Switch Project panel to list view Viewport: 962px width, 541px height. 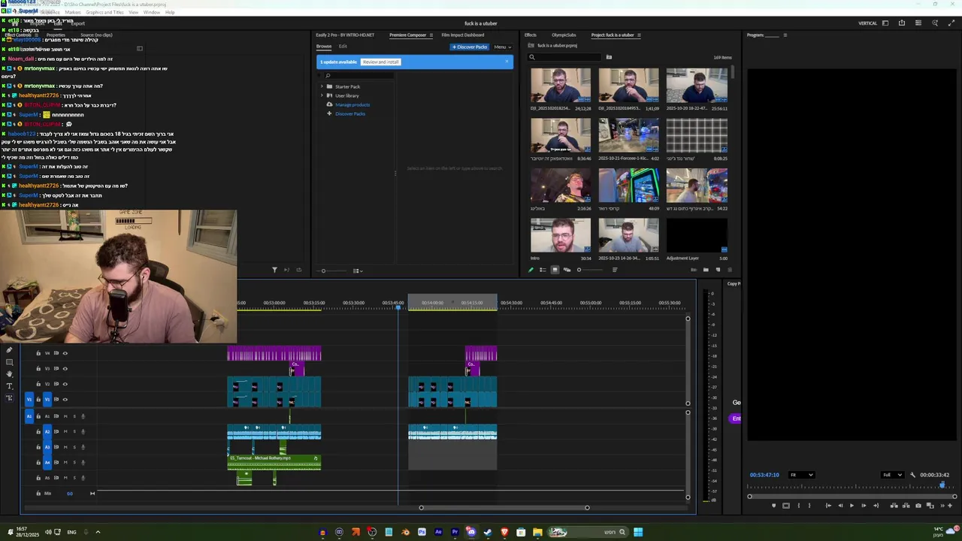[543, 270]
